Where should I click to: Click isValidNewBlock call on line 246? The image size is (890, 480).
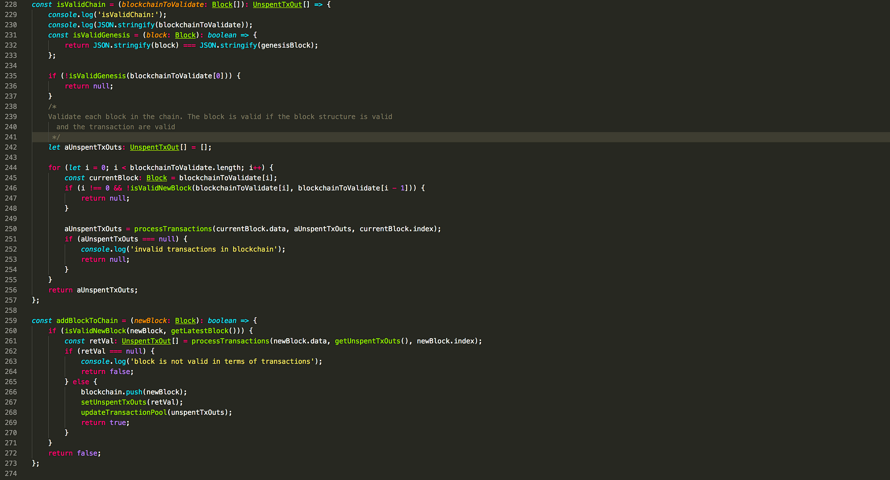coord(161,188)
